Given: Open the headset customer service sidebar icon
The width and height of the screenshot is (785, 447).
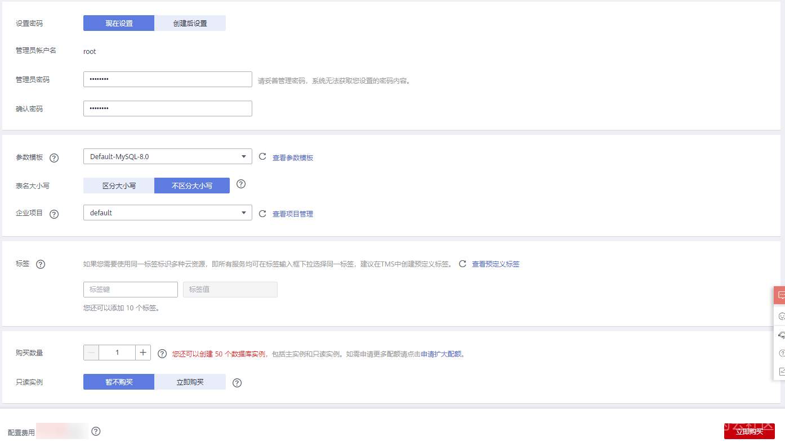Looking at the screenshot, I should coord(781,335).
